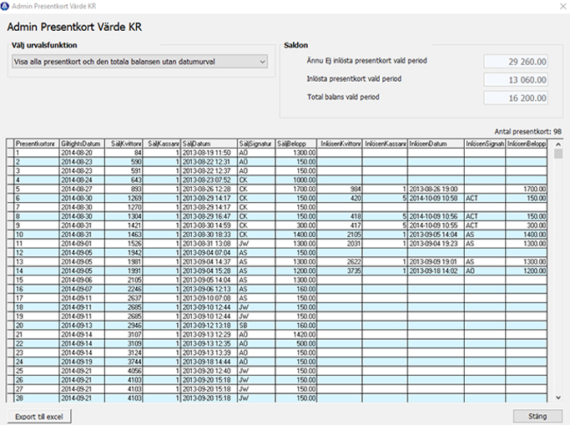Viewport: 570px width, 425px height.
Task: Click the SäljDatum column header
Action: click(209, 144)
